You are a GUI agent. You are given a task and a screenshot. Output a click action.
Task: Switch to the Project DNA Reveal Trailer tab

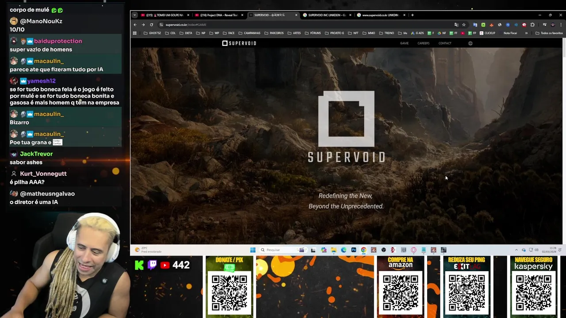(x=219, y=15)
